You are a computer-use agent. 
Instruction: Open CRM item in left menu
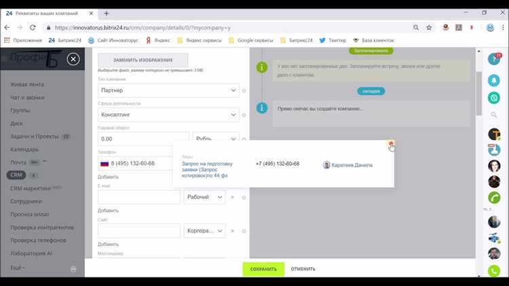[x=16, y=175]
